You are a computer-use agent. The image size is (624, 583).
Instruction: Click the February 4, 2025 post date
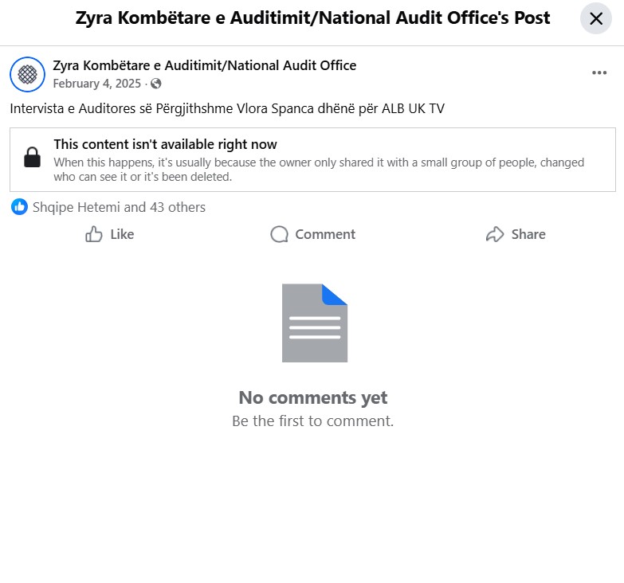click(x=96, y=84)
